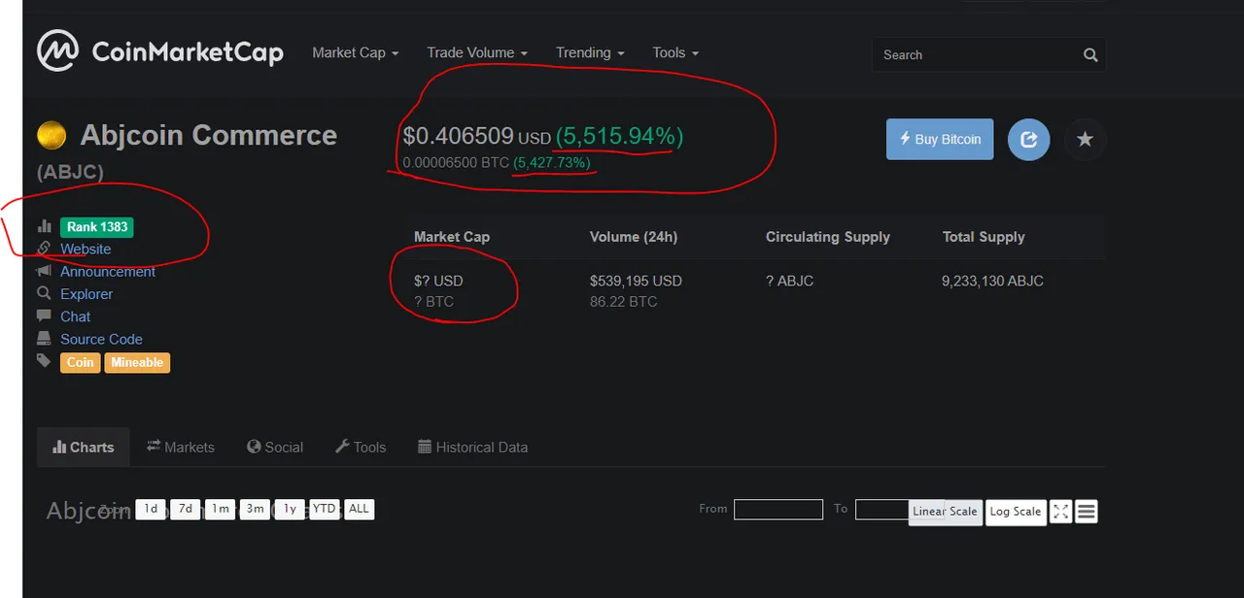Click the share arrow button

tap(1028, 140)
